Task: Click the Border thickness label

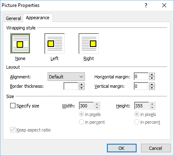Action: tap(27, 86)
